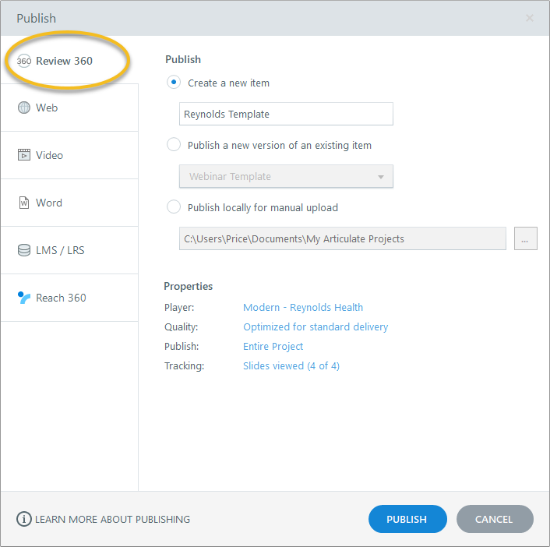
Task: Click the Reynolds Template title field
Action: point(286,115)
